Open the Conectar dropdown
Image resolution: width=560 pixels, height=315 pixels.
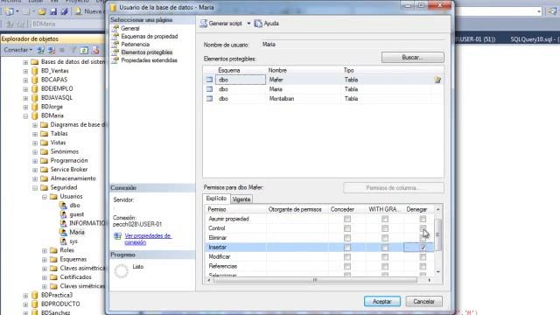click(17, 50)
